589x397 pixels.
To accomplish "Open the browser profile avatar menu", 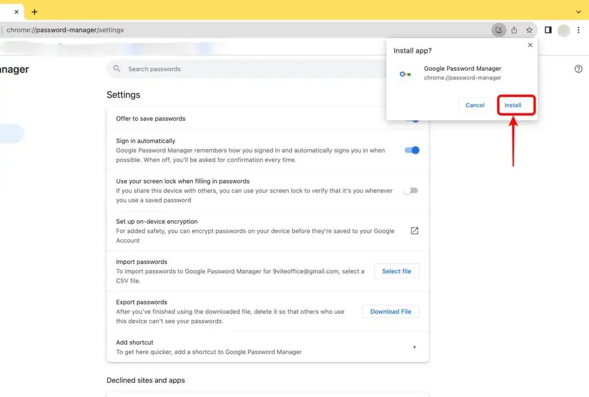I will pyautogui.click(x=563, y=29).
